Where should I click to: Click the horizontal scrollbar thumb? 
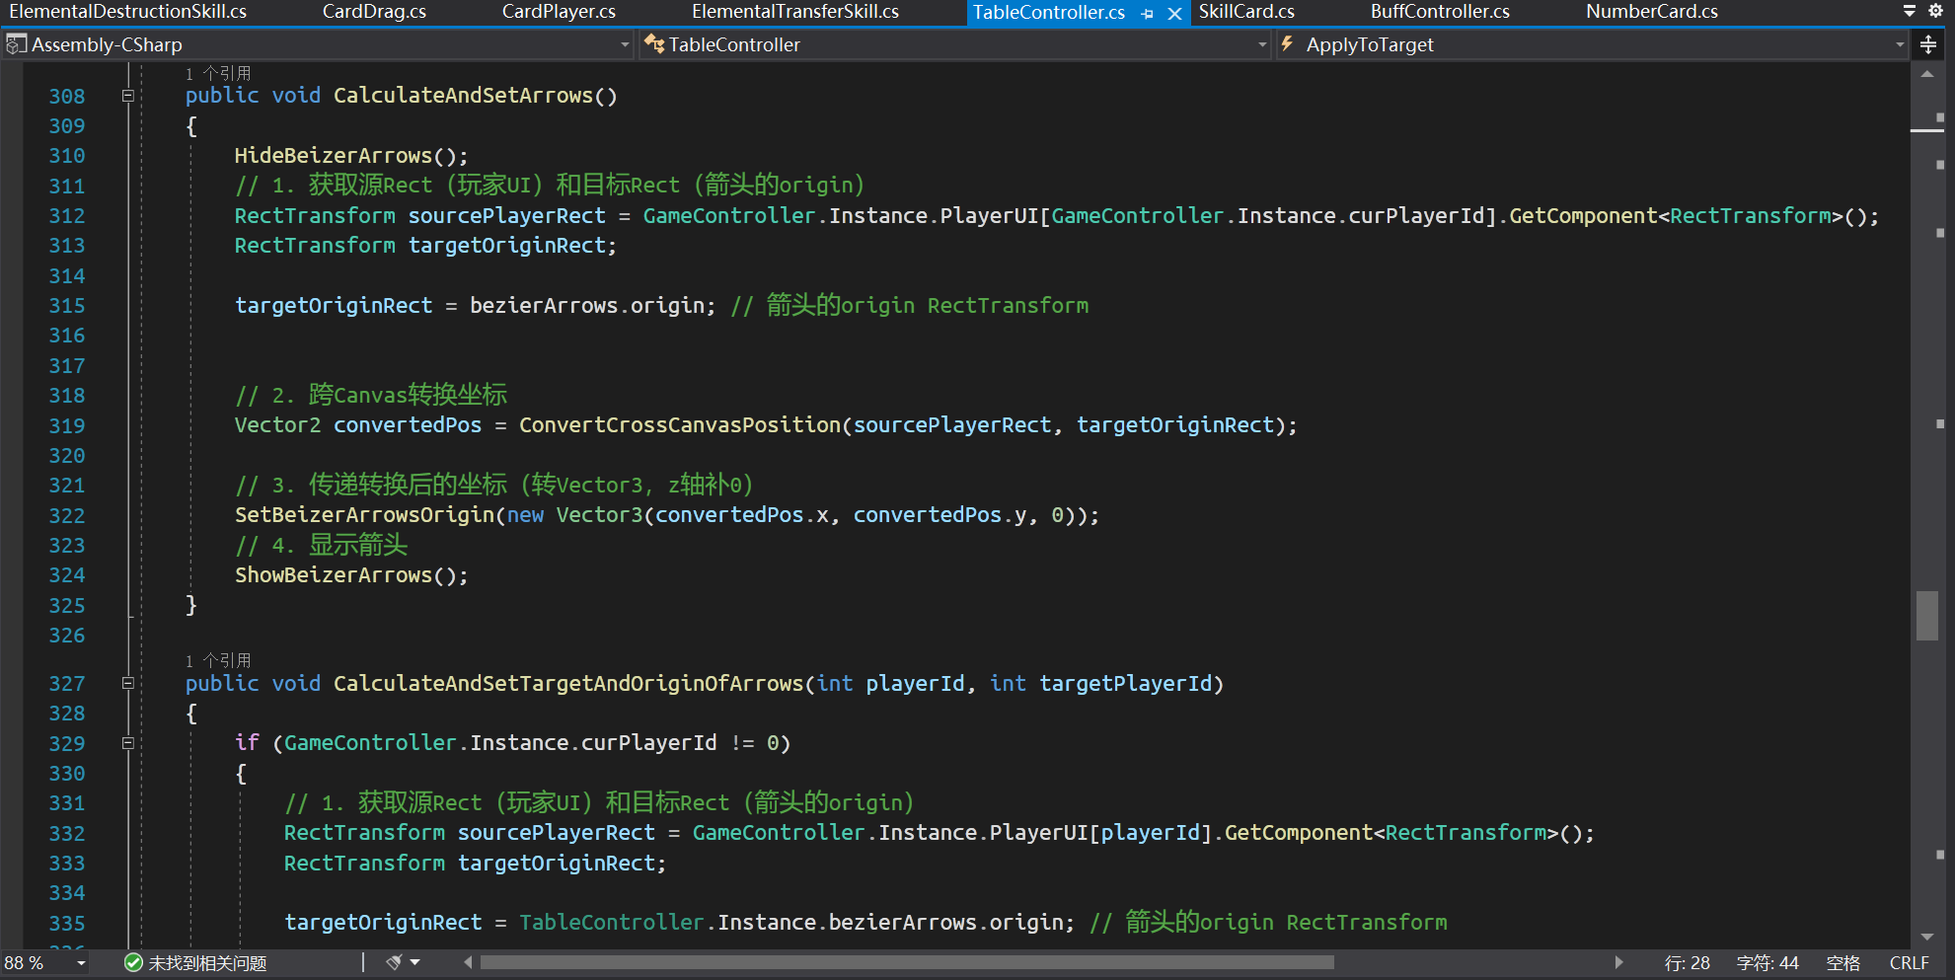[x=907, y=962]
